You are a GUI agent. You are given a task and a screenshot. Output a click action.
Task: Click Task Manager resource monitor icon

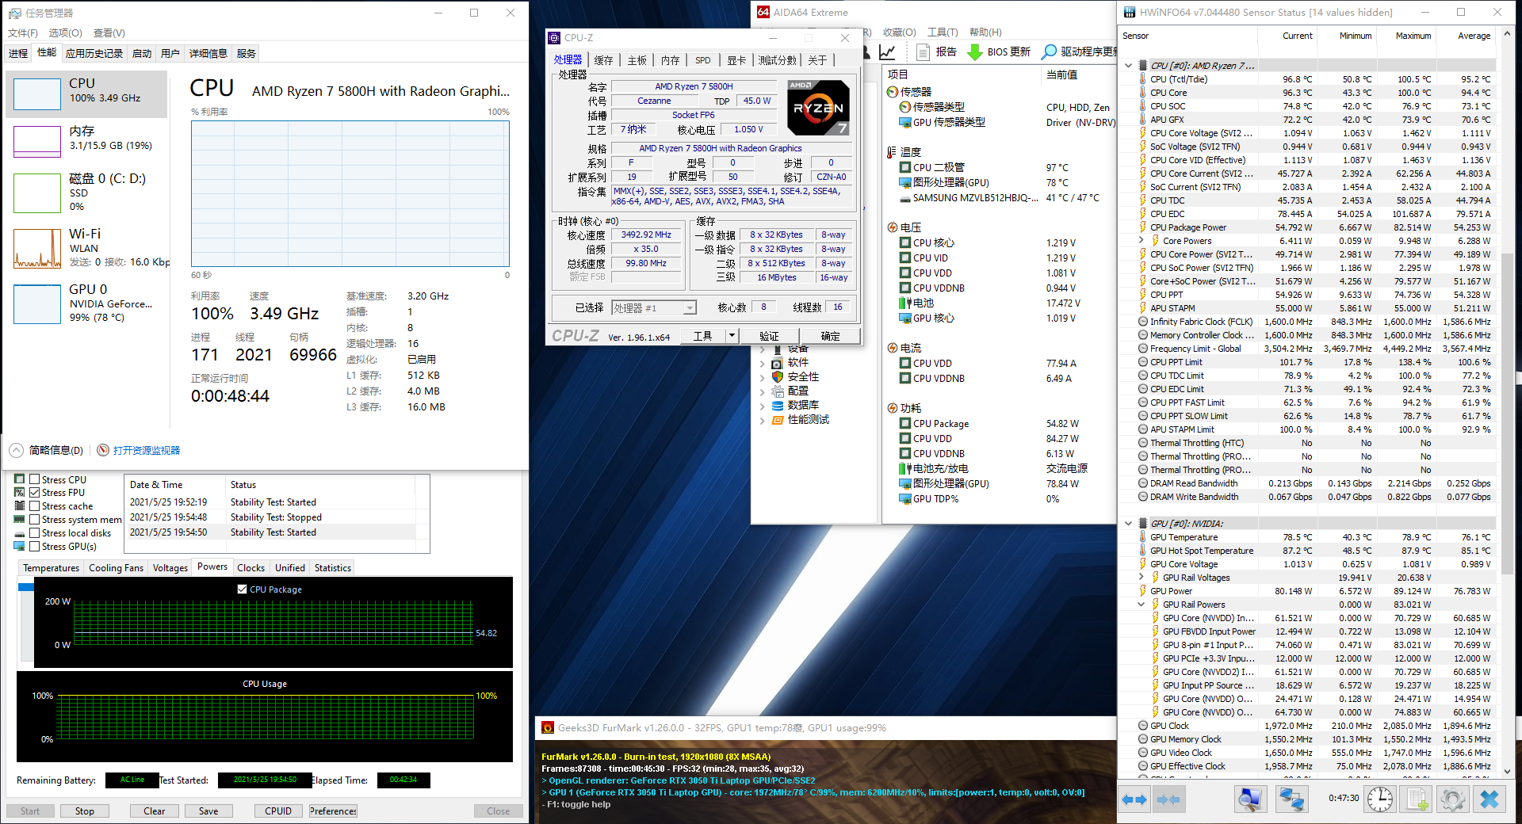103,450
